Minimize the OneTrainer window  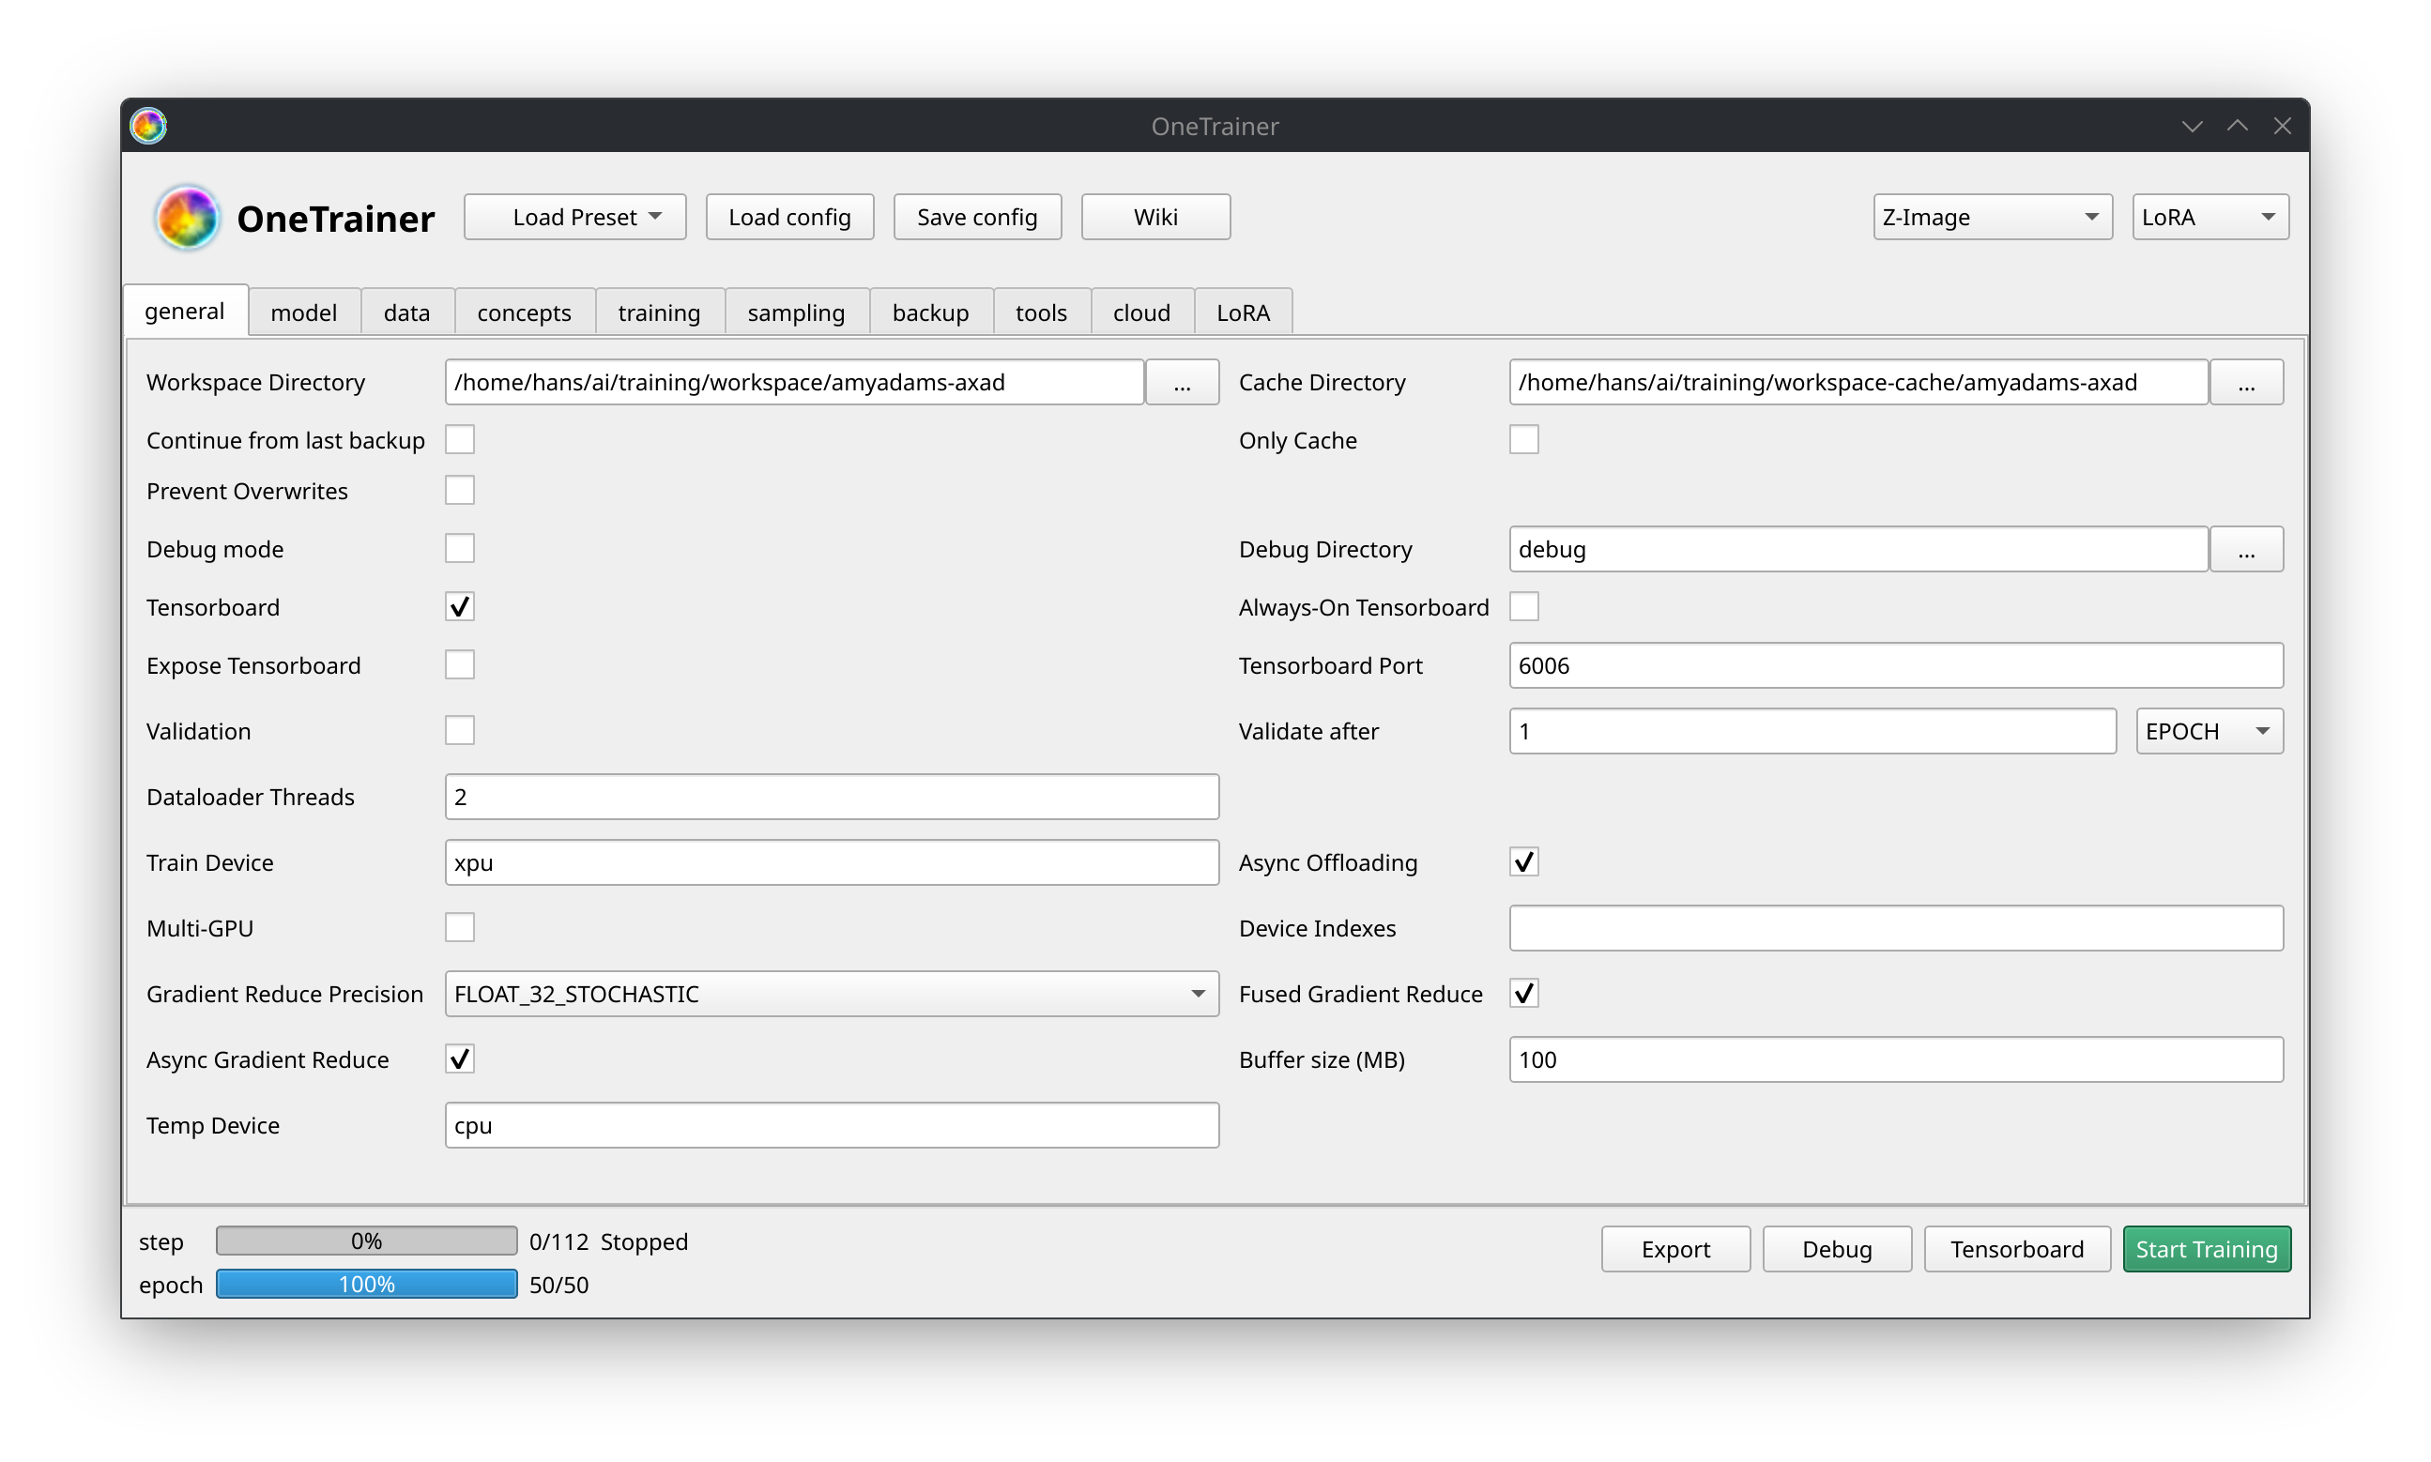click(2192, 126)
